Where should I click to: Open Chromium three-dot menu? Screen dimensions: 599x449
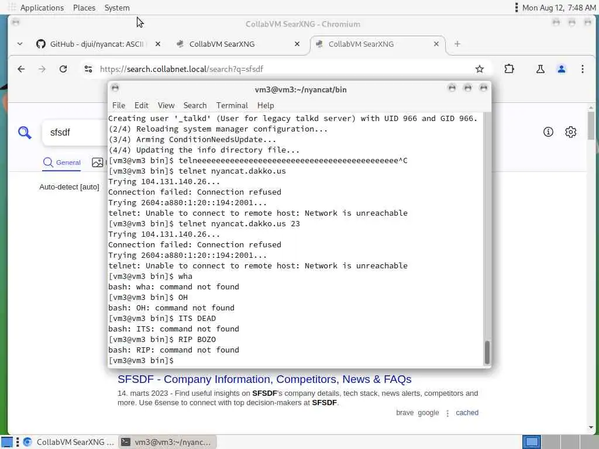pos(582,69)
